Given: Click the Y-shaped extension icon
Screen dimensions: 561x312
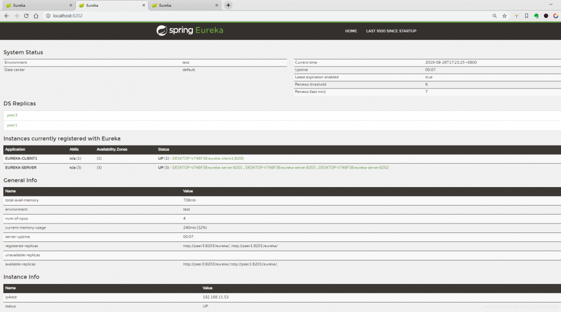Looking at the screenshot, I should click(517, 16).
